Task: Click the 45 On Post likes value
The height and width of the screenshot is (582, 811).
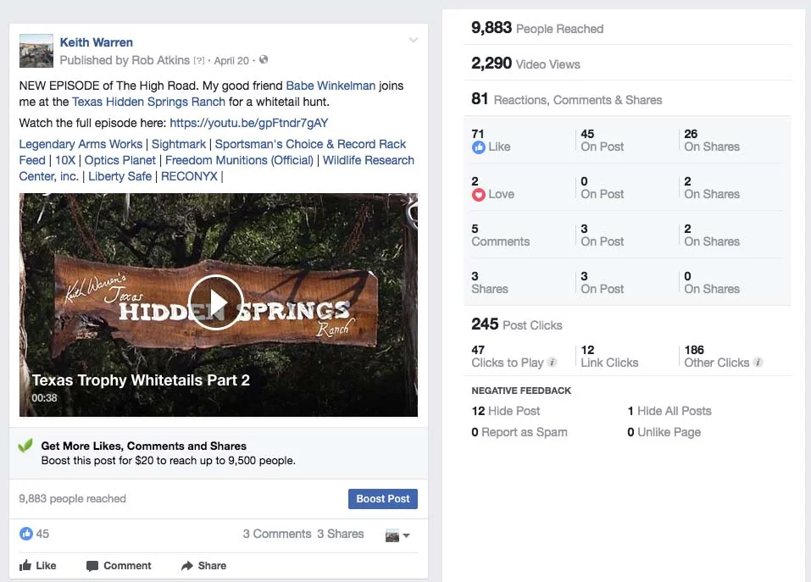Action: (x=602, y=140)
